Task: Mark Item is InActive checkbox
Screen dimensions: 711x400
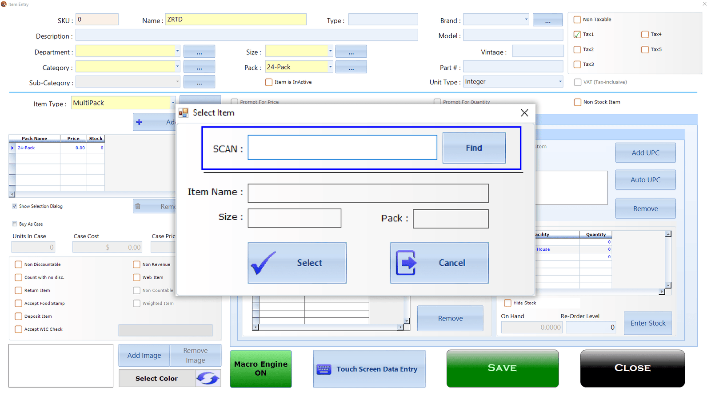Action: coord(269,82)
